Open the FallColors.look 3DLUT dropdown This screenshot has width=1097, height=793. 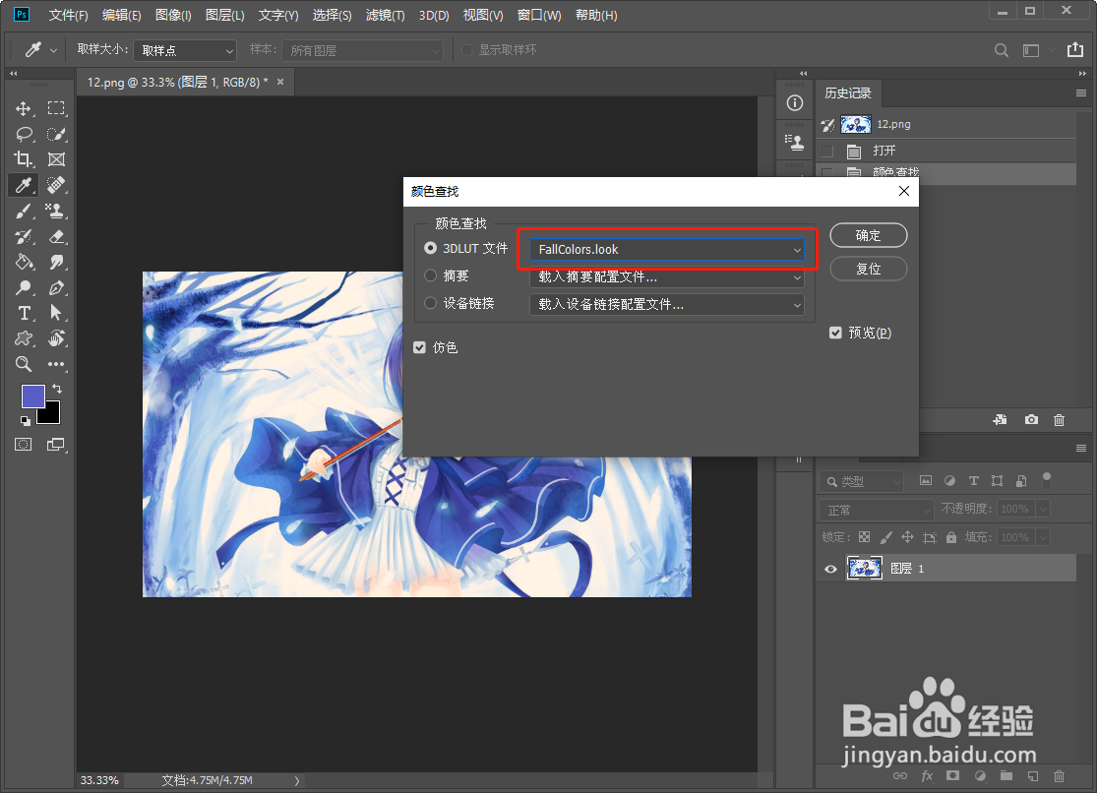tap(667, 250)
